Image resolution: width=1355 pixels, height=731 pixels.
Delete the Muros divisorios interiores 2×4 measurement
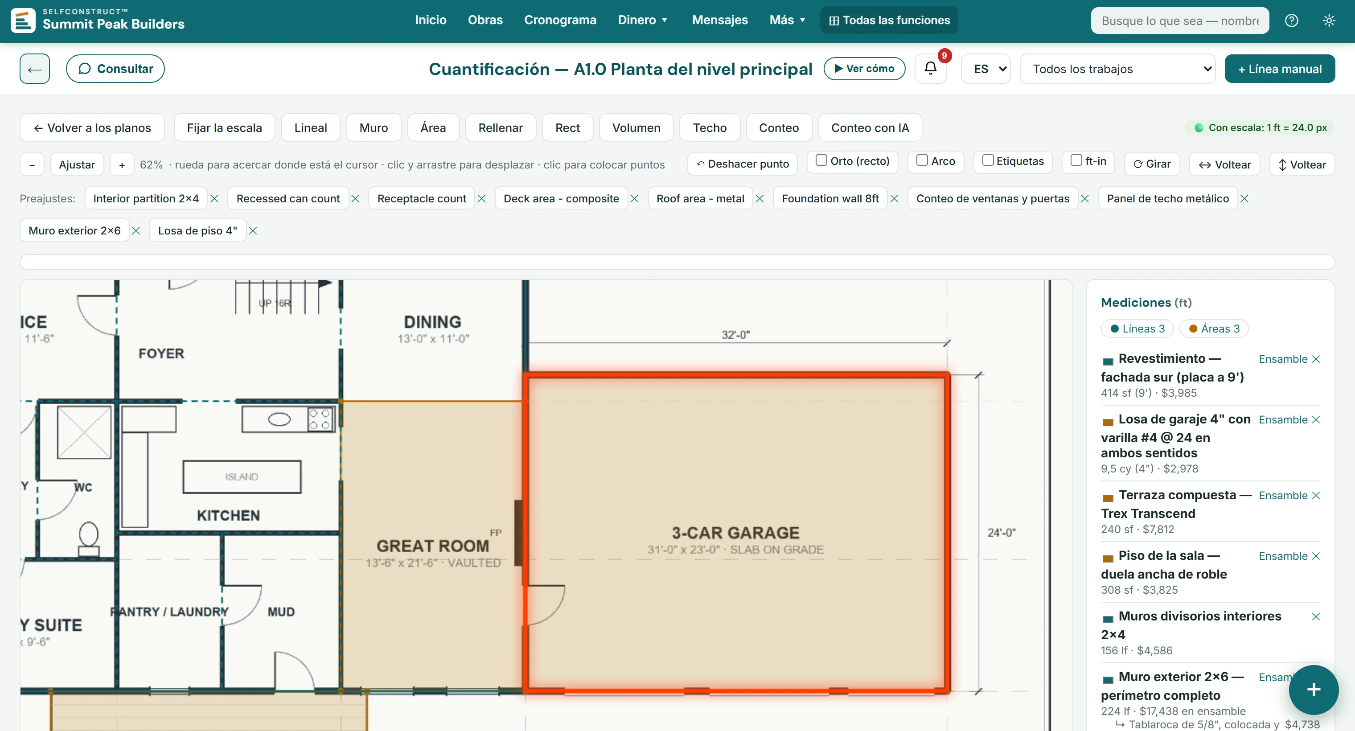pos(1315,616)
